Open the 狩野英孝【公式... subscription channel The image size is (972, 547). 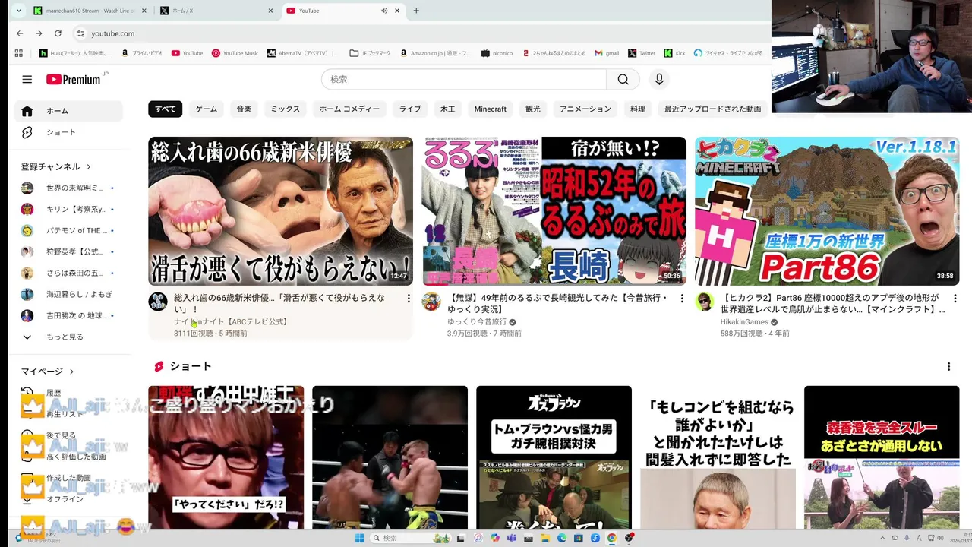(68, 251)
